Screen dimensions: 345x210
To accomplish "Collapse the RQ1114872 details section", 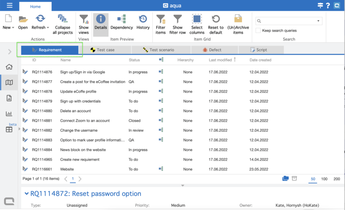I will point(27,194).
